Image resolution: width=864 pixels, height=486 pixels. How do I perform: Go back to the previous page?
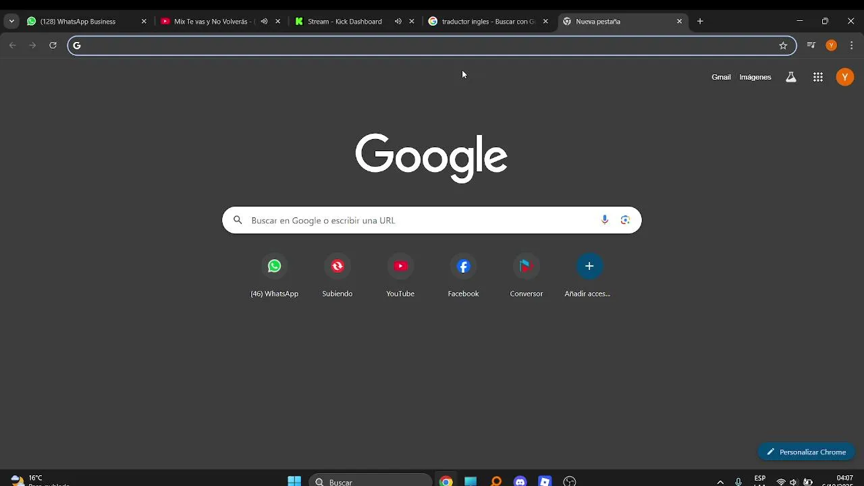tap(12, 45)
